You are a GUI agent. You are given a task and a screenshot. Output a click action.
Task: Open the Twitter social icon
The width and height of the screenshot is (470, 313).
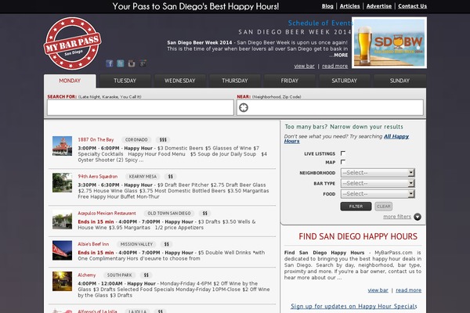(x=120, y=63)
